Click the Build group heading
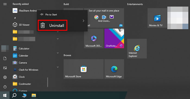Image resolution: width=190 pixels, height=99 pixels. 66,4
